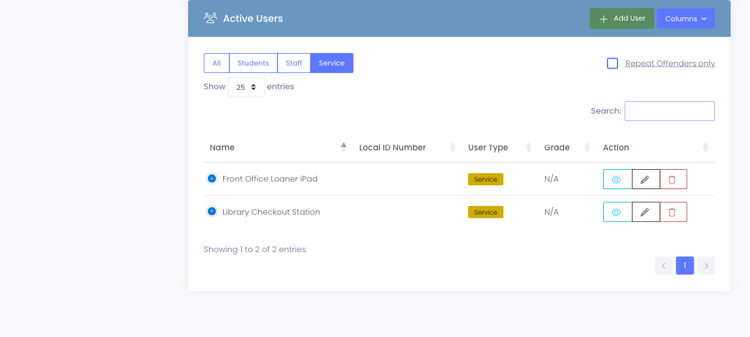
Task: View the Library Checkout Station user
Action: click(x=617, y=212)
